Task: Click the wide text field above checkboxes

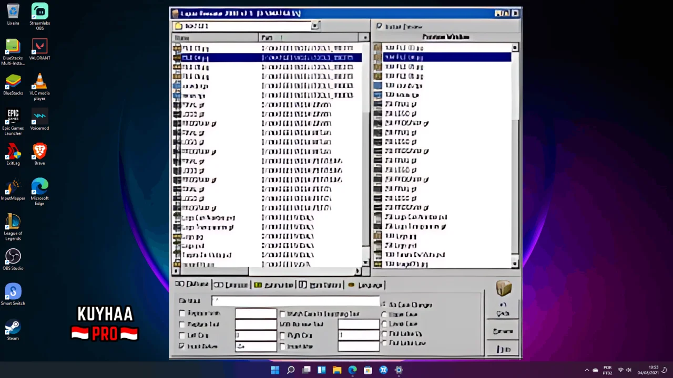Action: [295, 301]
